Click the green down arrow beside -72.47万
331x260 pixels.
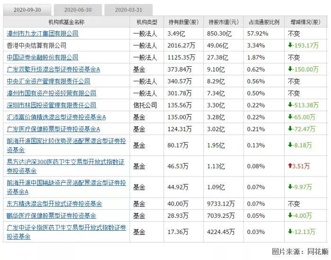290,128
